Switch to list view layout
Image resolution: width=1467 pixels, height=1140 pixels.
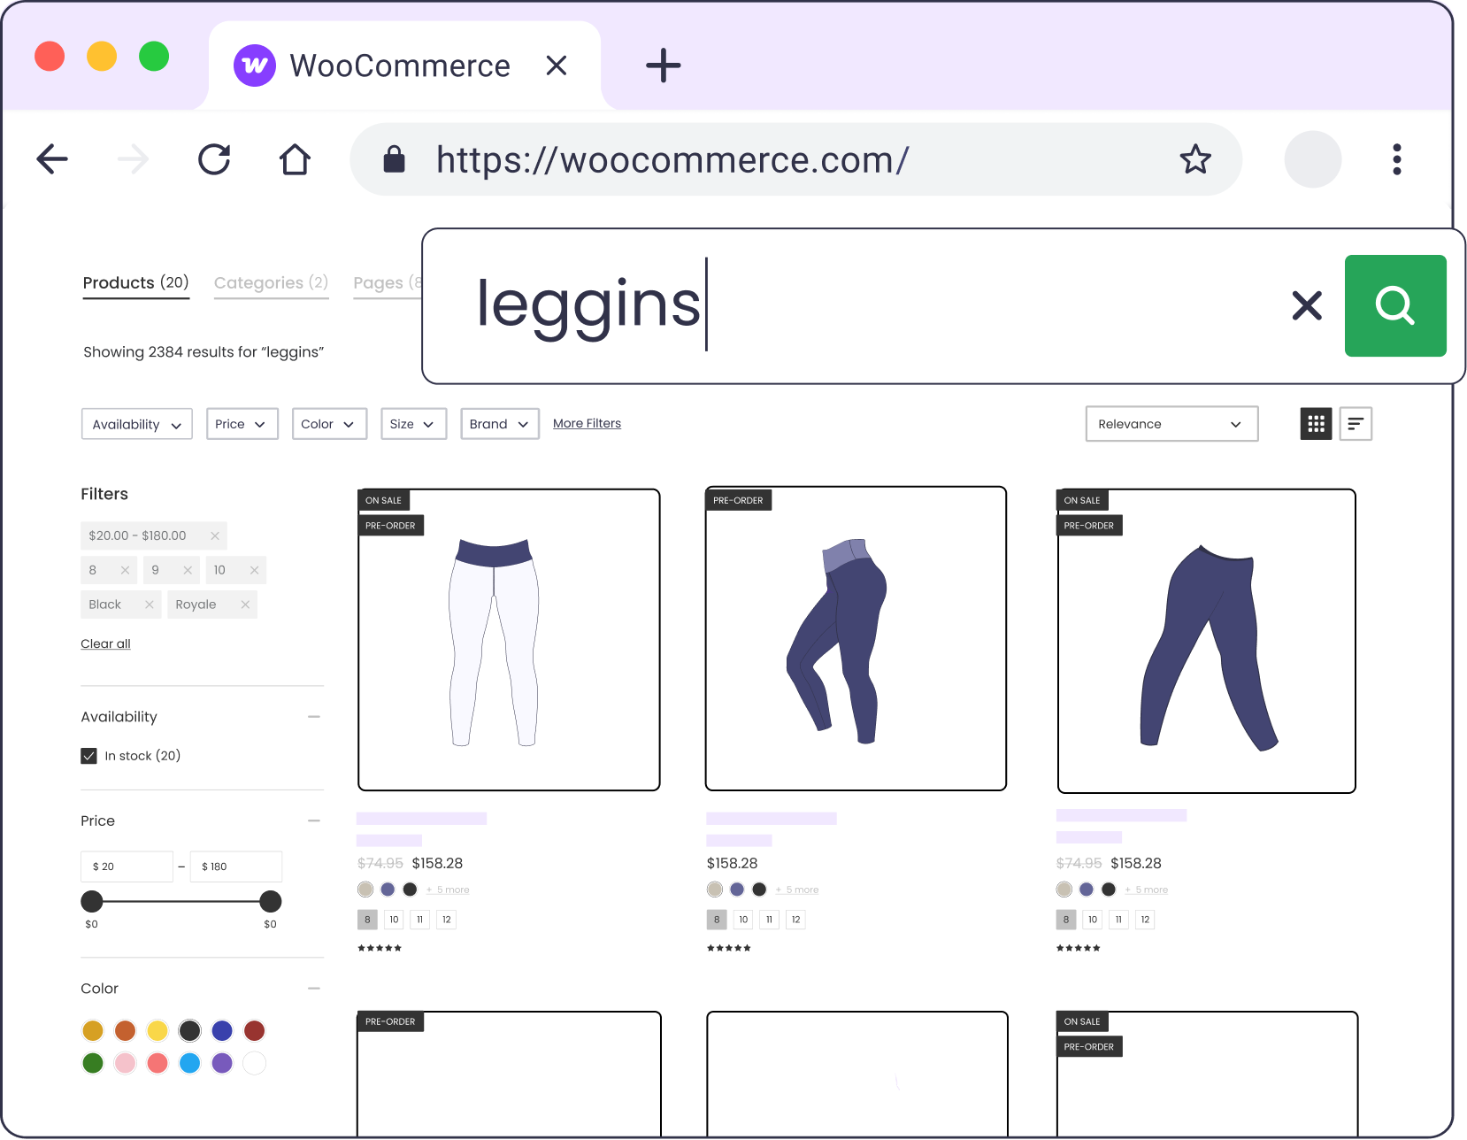tap(1356, 424)
